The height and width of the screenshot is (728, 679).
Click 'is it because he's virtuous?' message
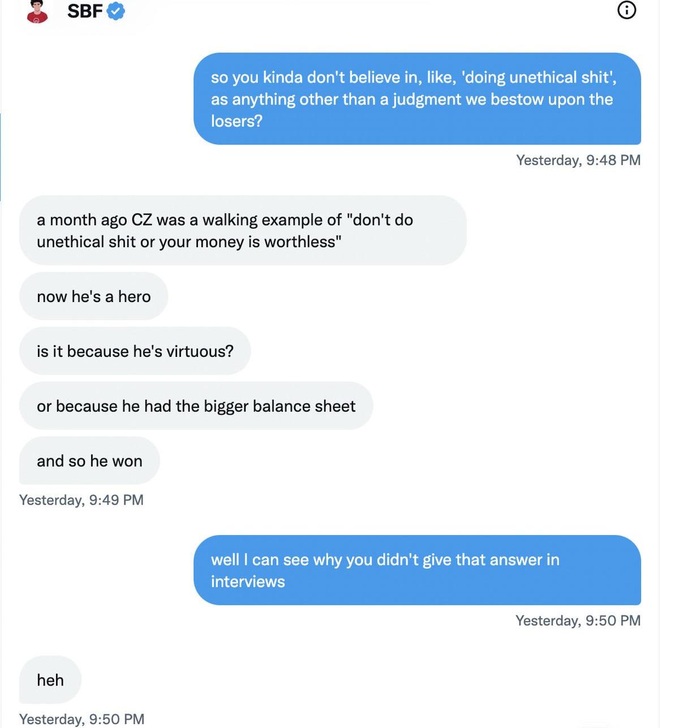tap(135, 351)
